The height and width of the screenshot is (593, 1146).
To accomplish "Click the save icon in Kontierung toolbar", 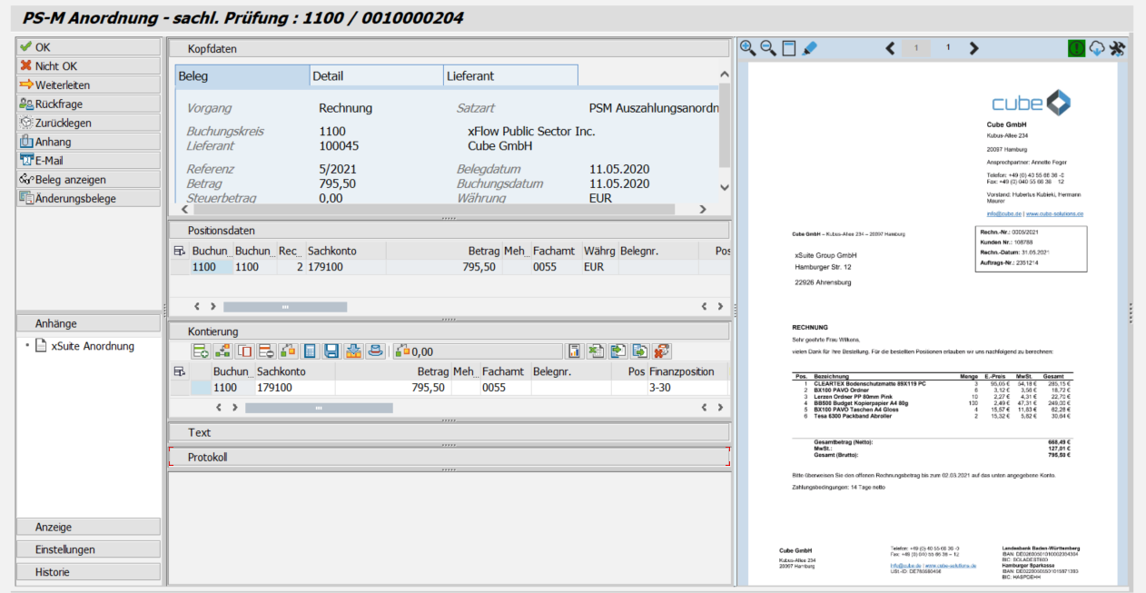I will coord(331,351).
